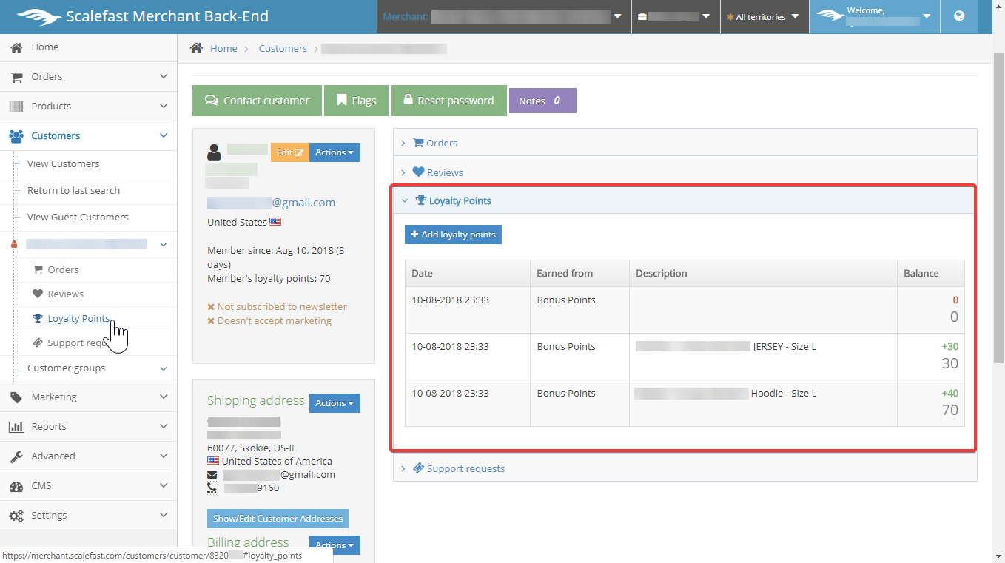This screenshot has width=1005, height=563.
Task: Expand the Reviews panel
Action: click(444, 172)
